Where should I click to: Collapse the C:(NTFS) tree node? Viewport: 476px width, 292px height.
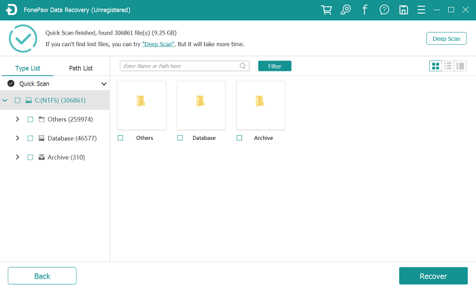pyautogui.click(x=5, y=100)
